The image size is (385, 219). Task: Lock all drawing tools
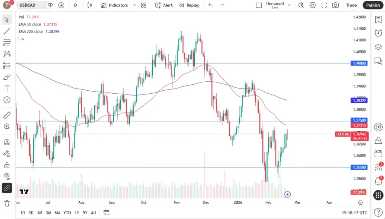(6, 165)
